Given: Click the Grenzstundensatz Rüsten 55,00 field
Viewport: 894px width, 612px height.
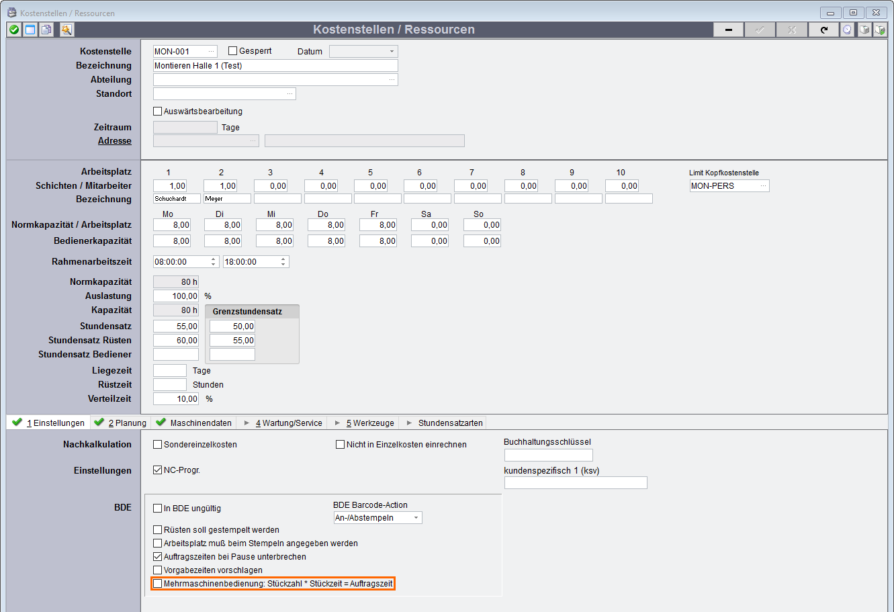Looking at the screenshot, I should 232,340.
